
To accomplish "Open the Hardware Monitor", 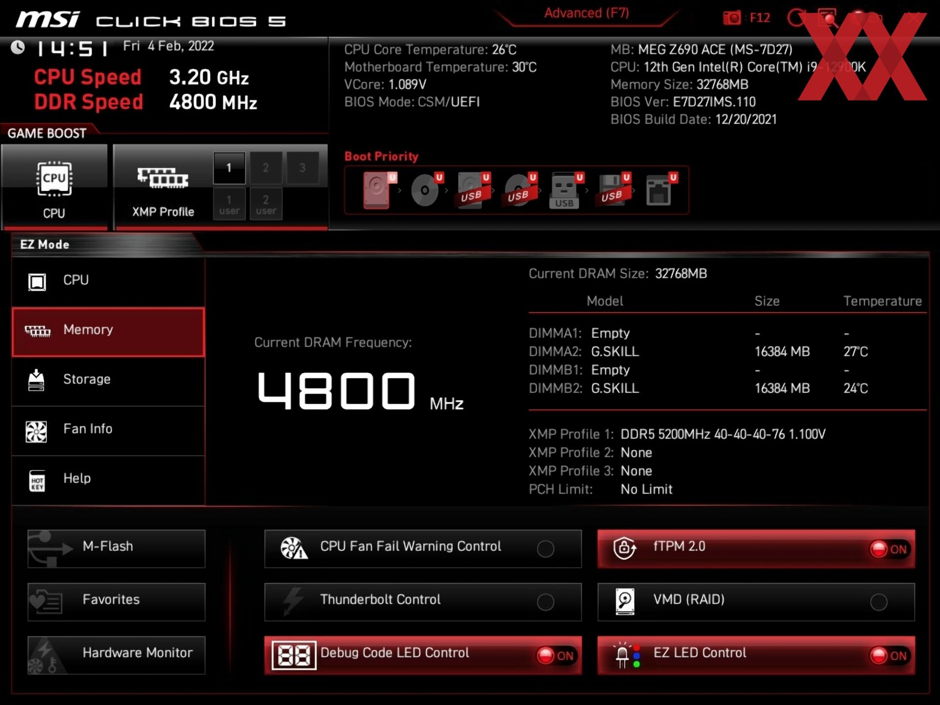I will coord(117,655).
